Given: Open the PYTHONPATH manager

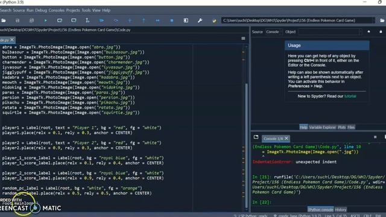Looking at the screenshot, I should click(214, 20).
